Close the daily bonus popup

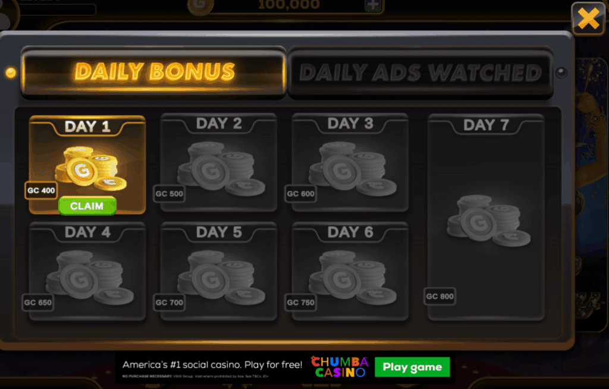(588, 18)
